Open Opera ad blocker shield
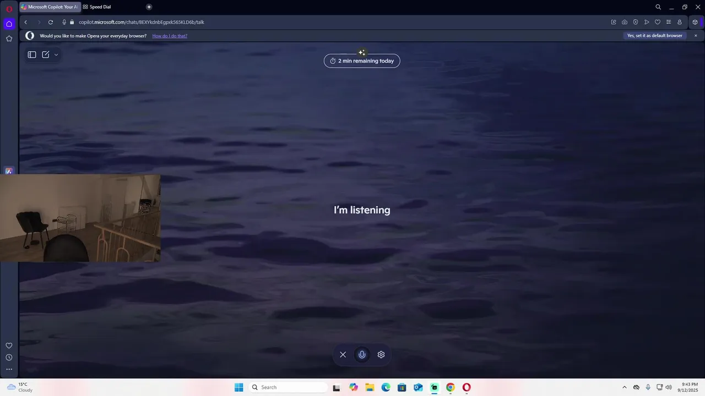The width and height of the screenshot is (705, 396). [636, 22]
